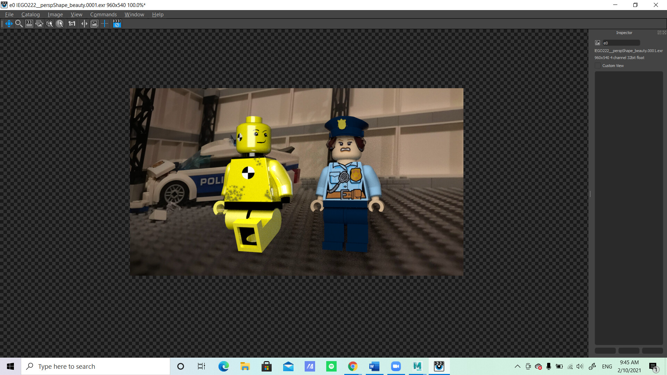The image size is (667, 375).
Task: Click the split compare arrows icon
Action: coord(84,24)
